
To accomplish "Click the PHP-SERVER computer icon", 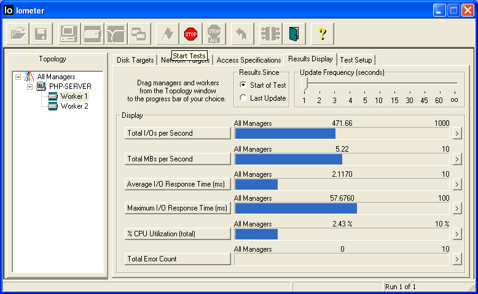I will (41, 87).
